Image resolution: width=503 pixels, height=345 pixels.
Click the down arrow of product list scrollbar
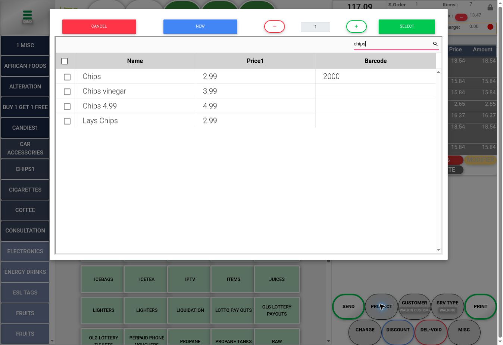(438, 250)
